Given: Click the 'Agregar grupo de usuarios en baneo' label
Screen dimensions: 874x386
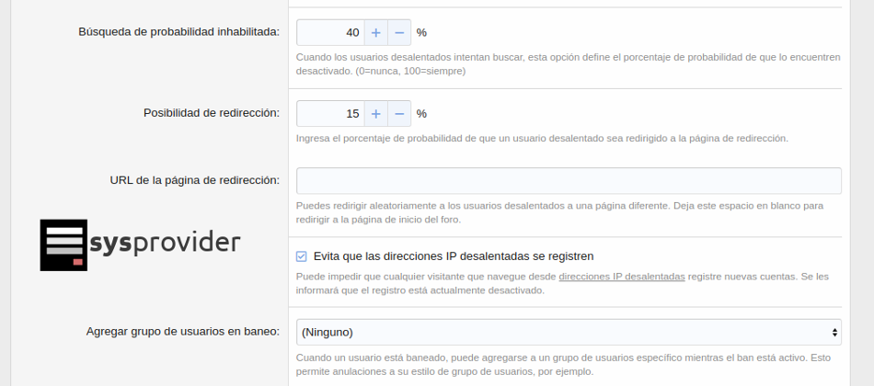Looking at the screenshot, I should click(x=182, y=332).
